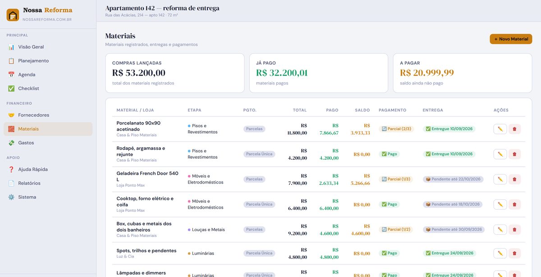The width and height of the screenshot is (541, 277).
Task: Click the Porcelanato row's Entregue 10/09/2026 badge
Action: 449,129
